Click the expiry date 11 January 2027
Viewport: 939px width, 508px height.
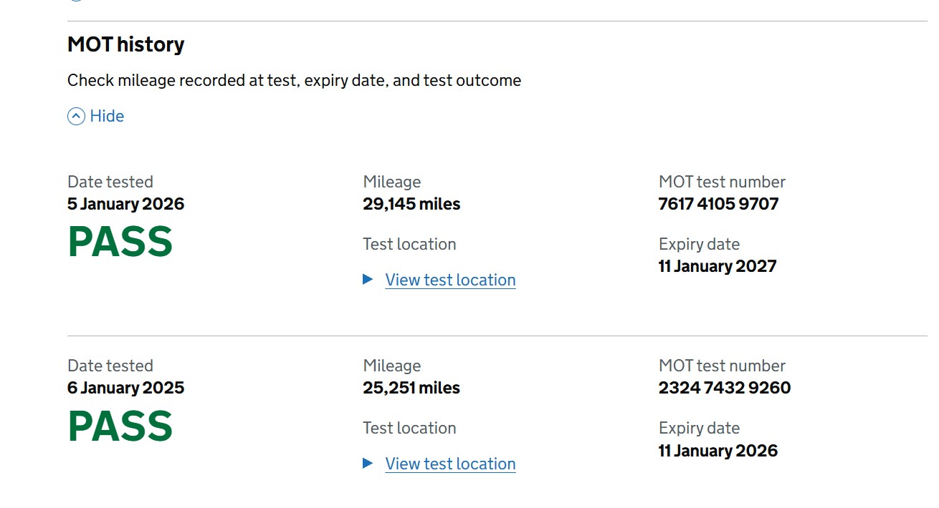(718, 266)
